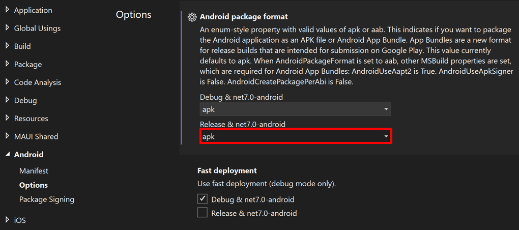This screenshot has width=519, height=230.
Task: Expand the Debug section arrow
Action: click(7, 100)
